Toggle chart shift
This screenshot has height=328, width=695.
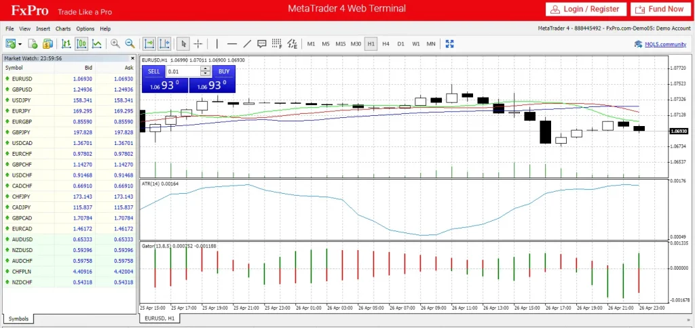[164, 44]
